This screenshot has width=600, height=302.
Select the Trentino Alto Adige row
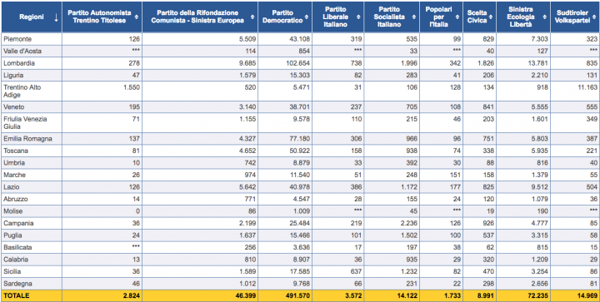coord(300,92)
